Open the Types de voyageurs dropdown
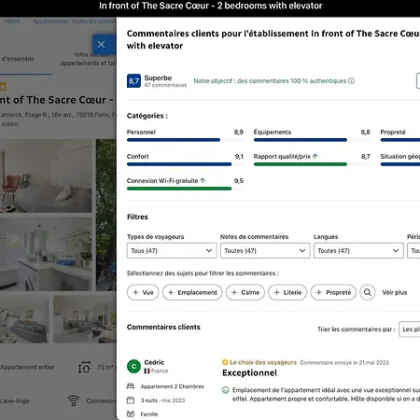The width and height of the screenshot is (420, 420). [172, 251]
